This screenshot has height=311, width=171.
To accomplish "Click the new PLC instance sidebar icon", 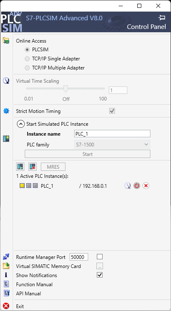I will pos(6,138).
